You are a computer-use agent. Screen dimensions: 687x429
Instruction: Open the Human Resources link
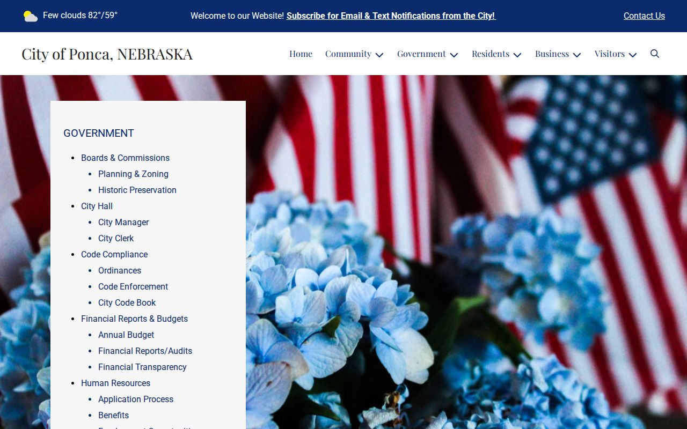click(x=115, y=383)
